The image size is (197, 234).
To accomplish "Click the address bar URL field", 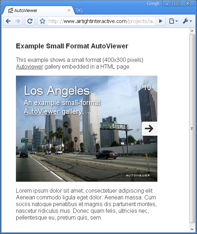I will (x=101, y=21).
